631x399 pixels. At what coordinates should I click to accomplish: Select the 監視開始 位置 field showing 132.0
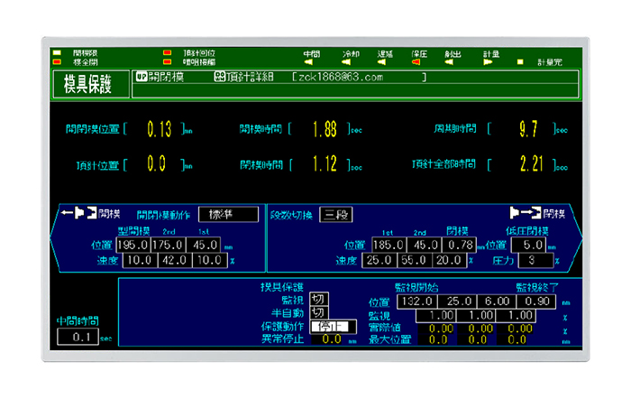point(416,301)
